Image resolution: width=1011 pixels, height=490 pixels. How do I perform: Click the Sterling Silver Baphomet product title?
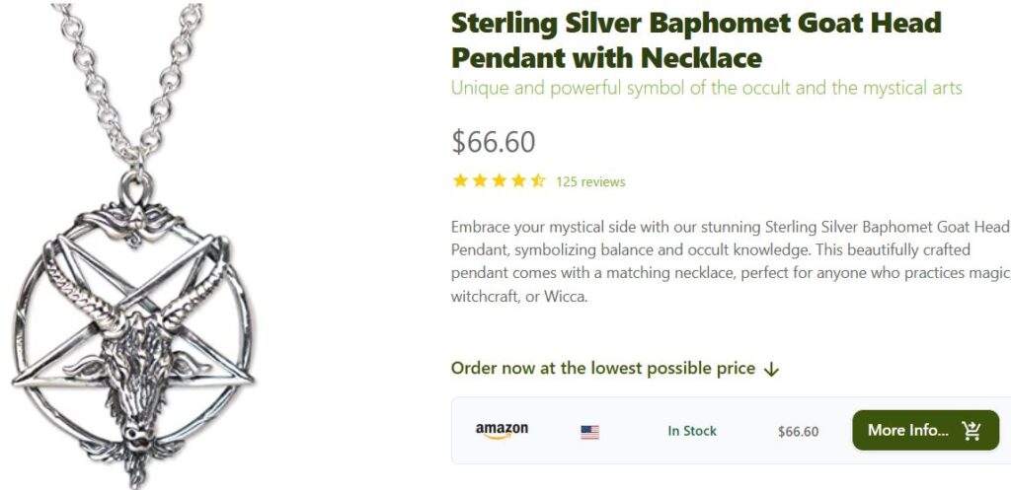[696, 38]
